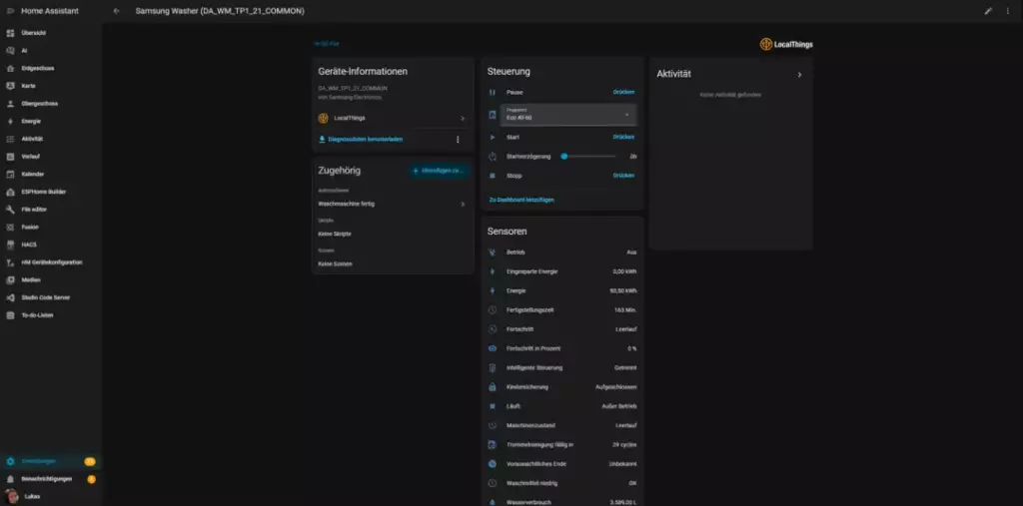Open the LocalThings integration row chevron
Screen dimensions: 1023x506
click(x=463, y=118)
